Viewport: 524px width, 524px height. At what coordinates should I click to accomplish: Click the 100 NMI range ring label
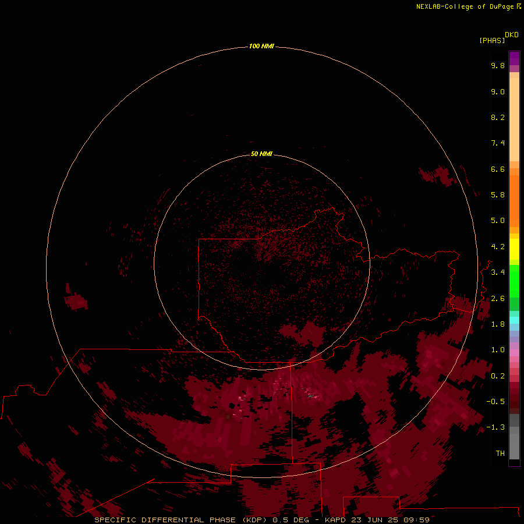[261, 46]
